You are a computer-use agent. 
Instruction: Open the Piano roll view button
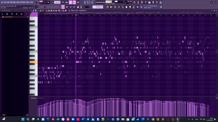[111, 7]
